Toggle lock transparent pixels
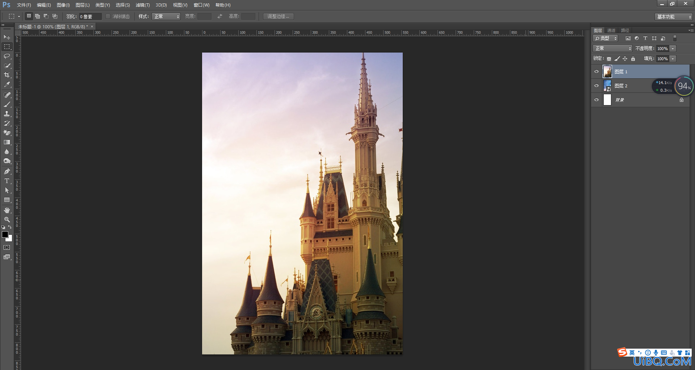The height and width of the screenshot is (370, 695). pyautogui.click(x=609, y=59)
